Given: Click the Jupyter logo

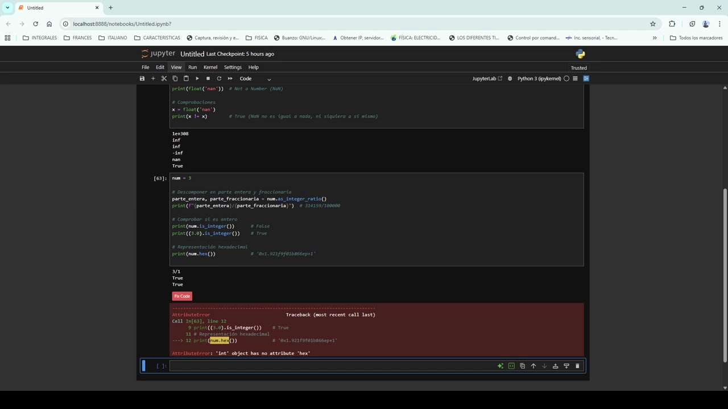Looking at the screenshot, I should 159,53.
